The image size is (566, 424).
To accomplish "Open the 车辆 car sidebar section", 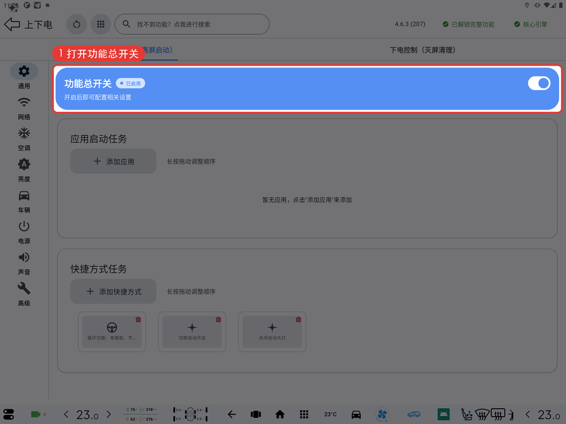I will [x=24, y=201].
